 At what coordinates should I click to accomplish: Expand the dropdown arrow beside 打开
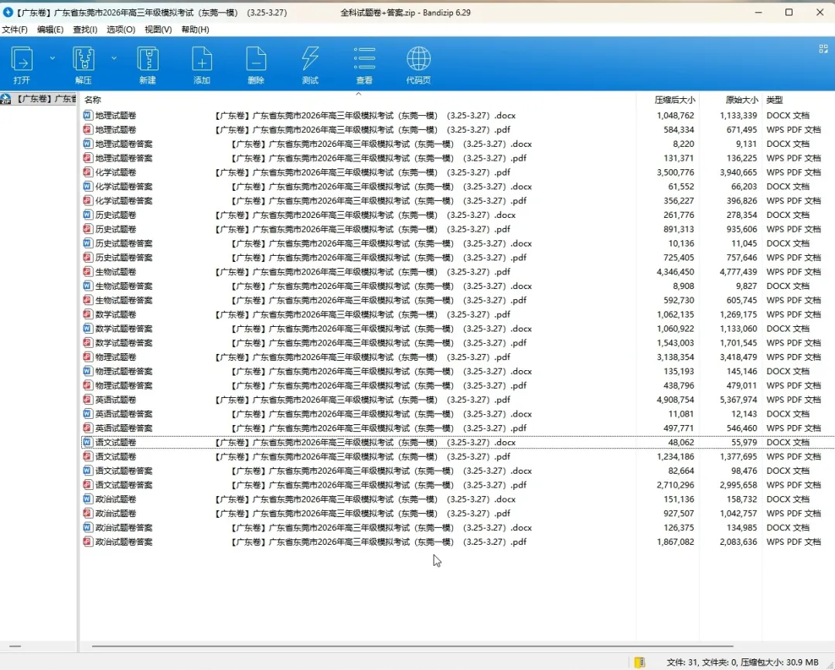pyautogui.click(x=53, y=57)
